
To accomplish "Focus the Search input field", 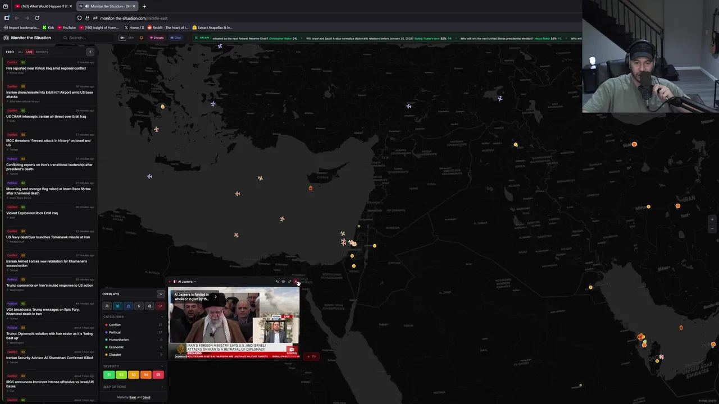I will click(x=87, y=38).
